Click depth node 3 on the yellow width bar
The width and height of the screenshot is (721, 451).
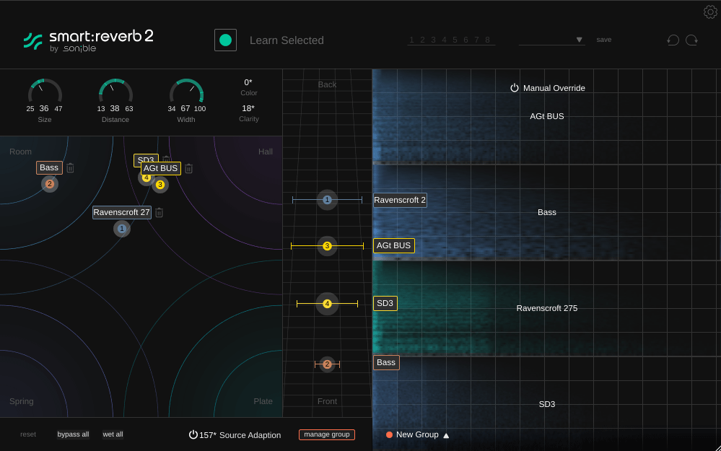click(x=327, y=246)
